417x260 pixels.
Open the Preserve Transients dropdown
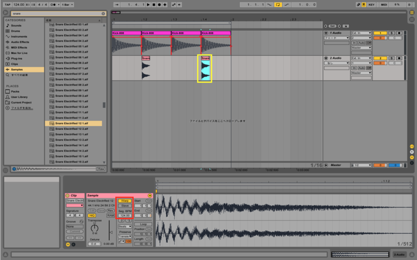pyautogui.click(x=125, y=237)
